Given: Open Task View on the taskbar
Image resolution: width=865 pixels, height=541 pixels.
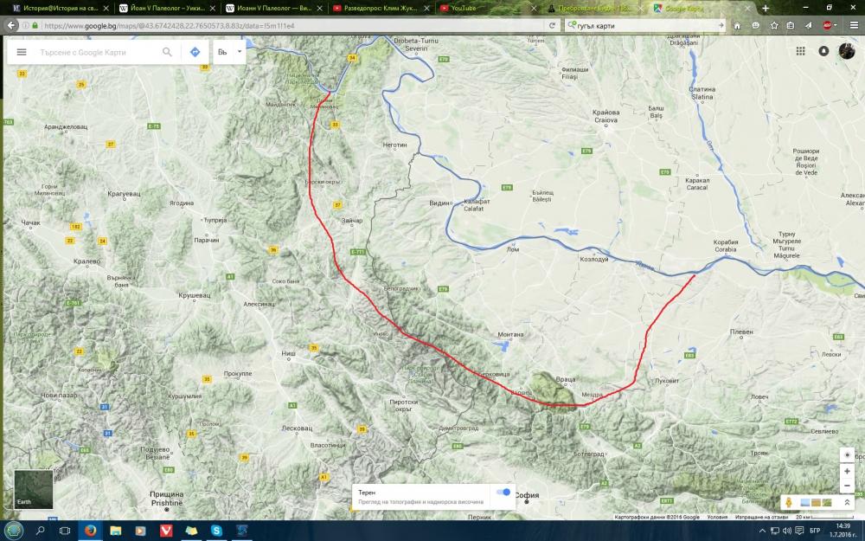Looking at the screenshot, I should pyautogui.click(x=65, y=531).
